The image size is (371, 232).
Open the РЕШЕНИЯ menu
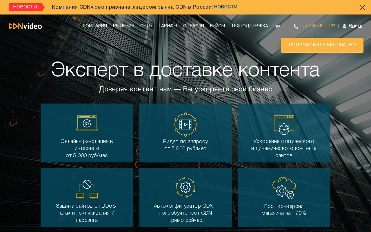tap(123, 26)
